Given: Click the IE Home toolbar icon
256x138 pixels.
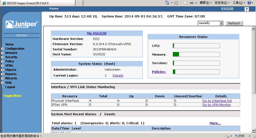Looking at the screenshot, I should tap(167, 3).
